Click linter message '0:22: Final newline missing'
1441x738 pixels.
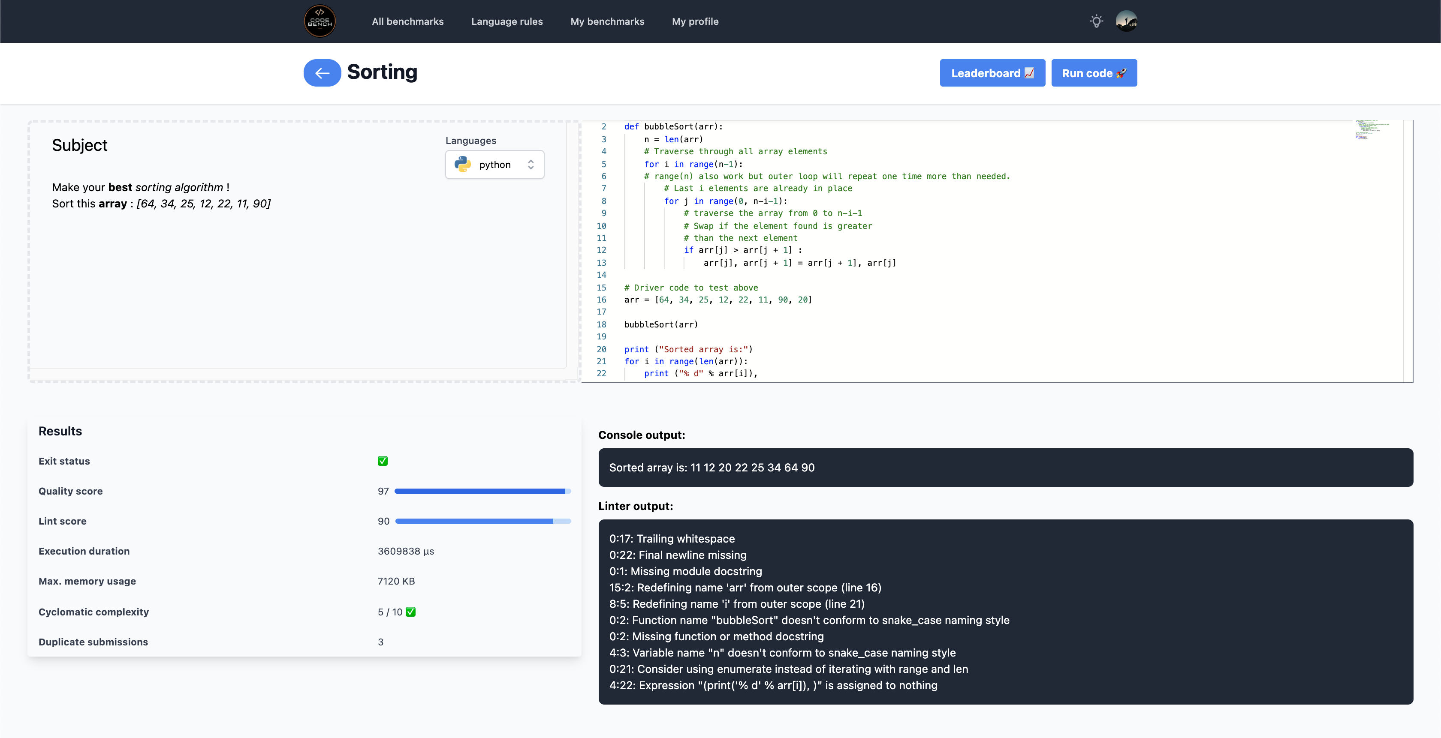(x=678, y=555)
